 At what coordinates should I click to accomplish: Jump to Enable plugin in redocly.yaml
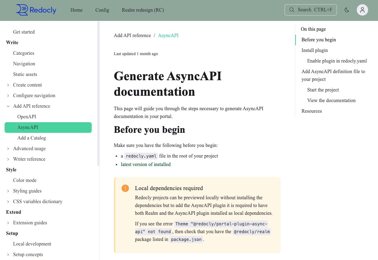click(337, 61)
